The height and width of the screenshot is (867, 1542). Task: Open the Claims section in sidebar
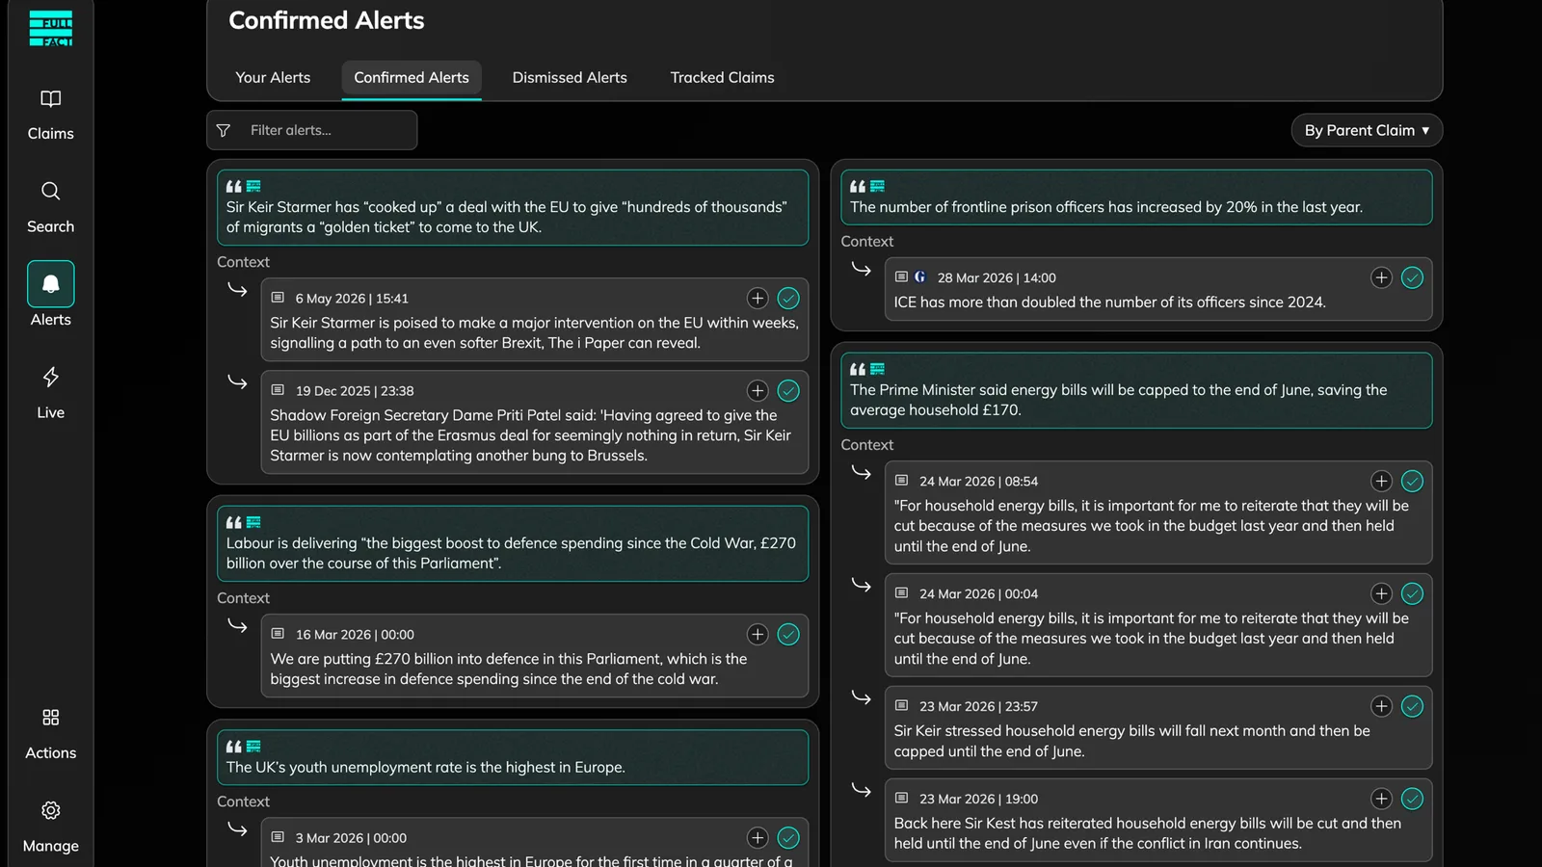pyautogui.click(x=50, y=115)
